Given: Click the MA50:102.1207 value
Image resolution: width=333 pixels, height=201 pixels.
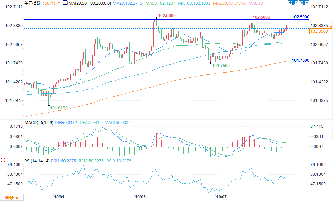Looking at the screenshot, I should click(x=160, y=3).
